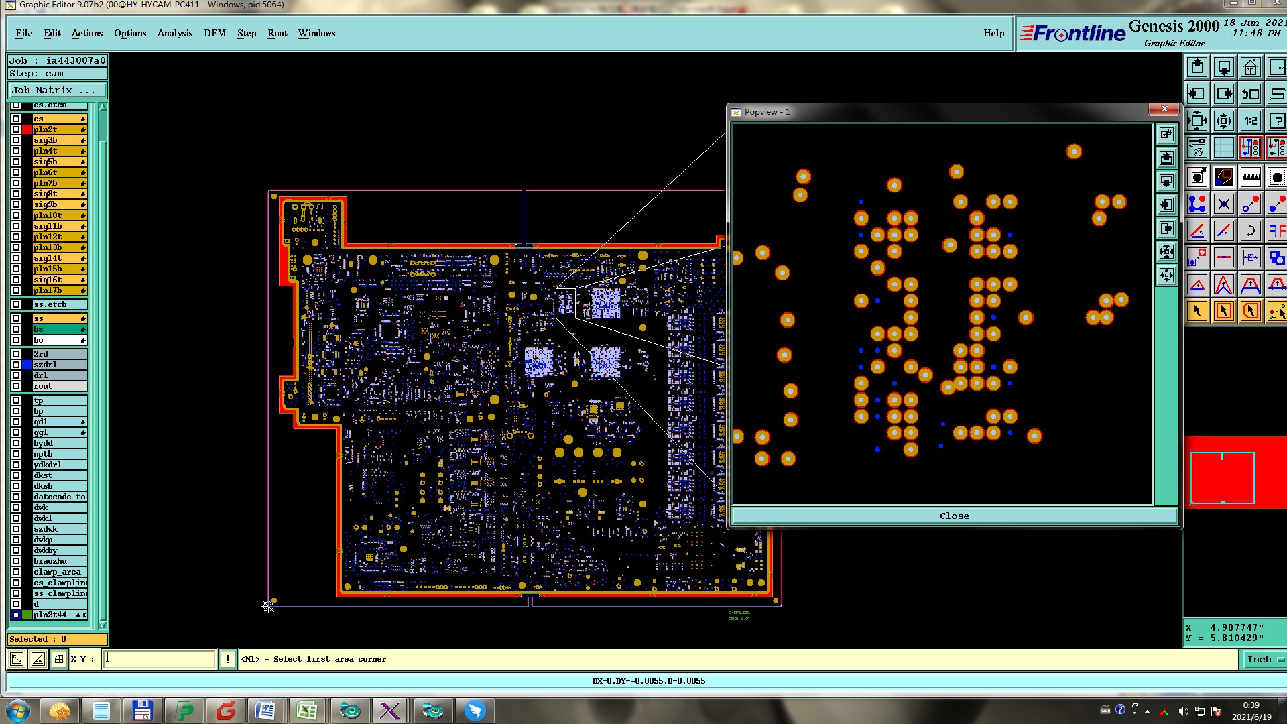Click the Help menu link
The width and height of the screenshot is (1287, 724).
click(x=993, y=33)
